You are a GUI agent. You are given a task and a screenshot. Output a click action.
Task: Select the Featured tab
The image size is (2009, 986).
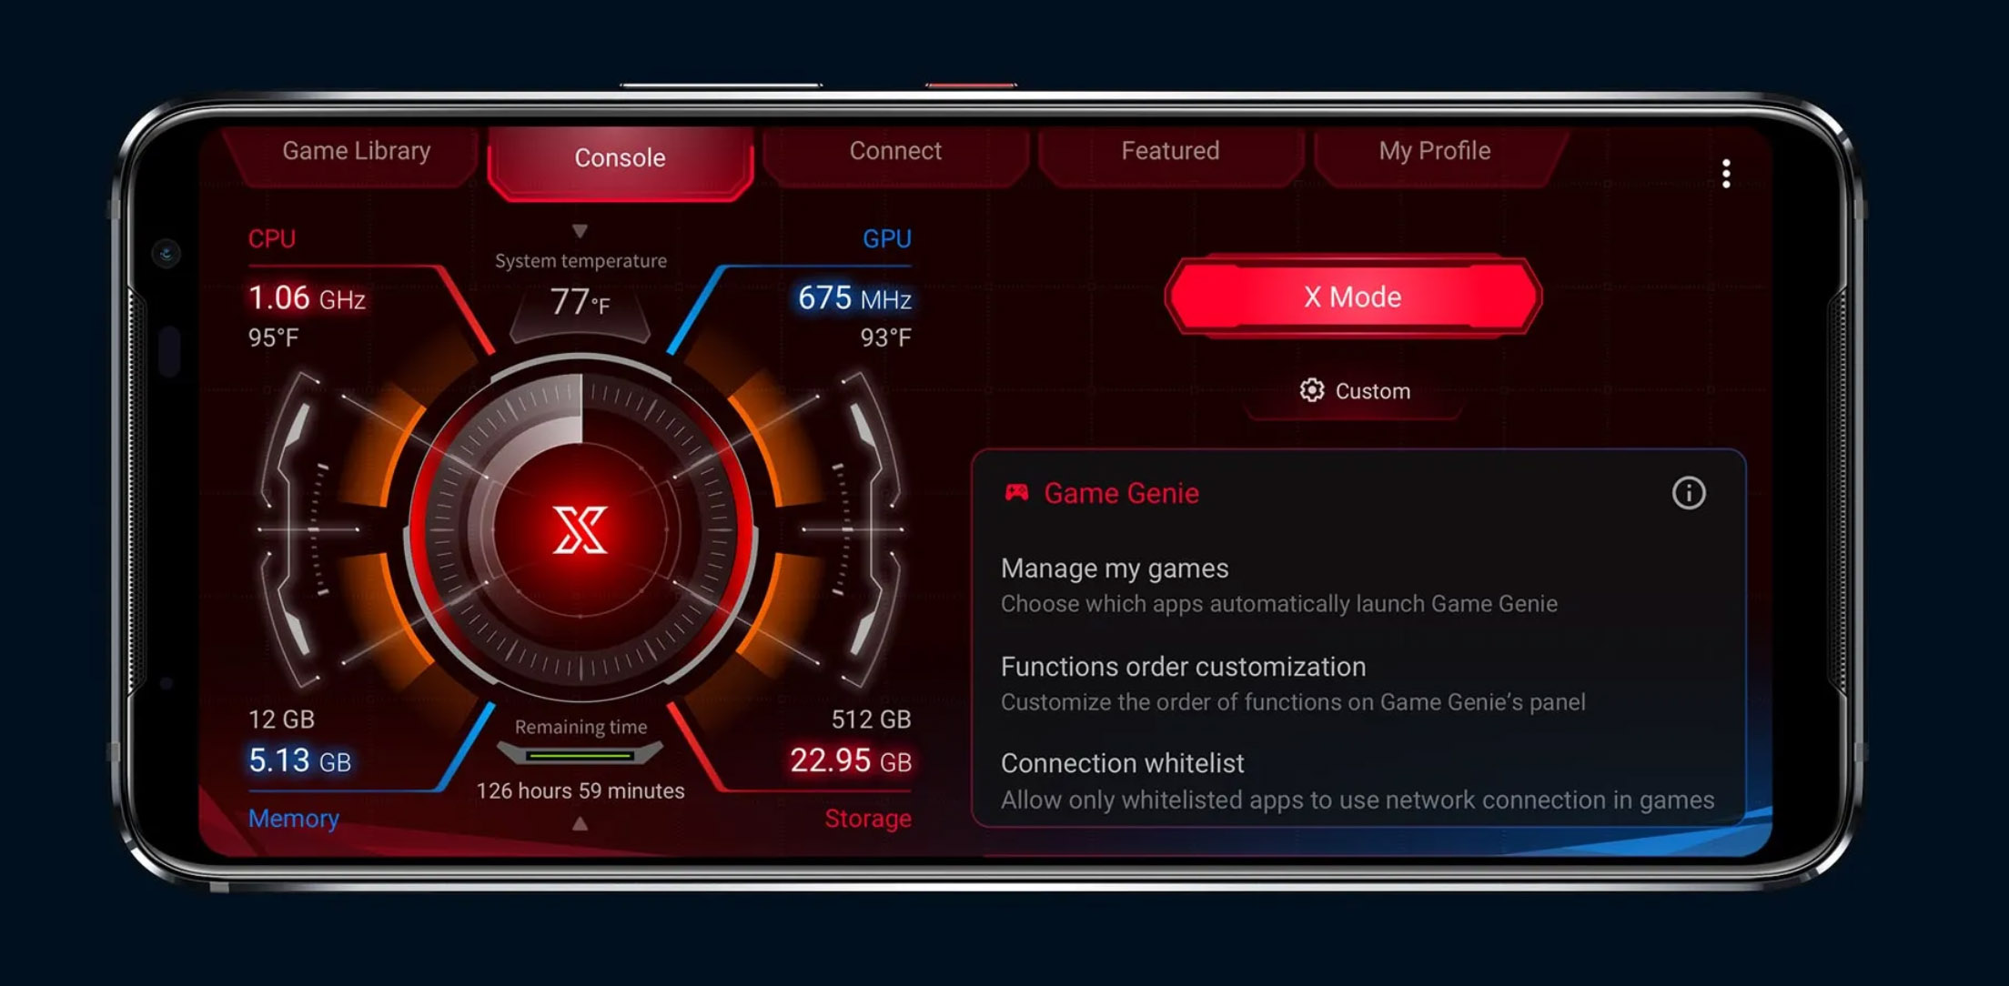(x=1170, y=153)
